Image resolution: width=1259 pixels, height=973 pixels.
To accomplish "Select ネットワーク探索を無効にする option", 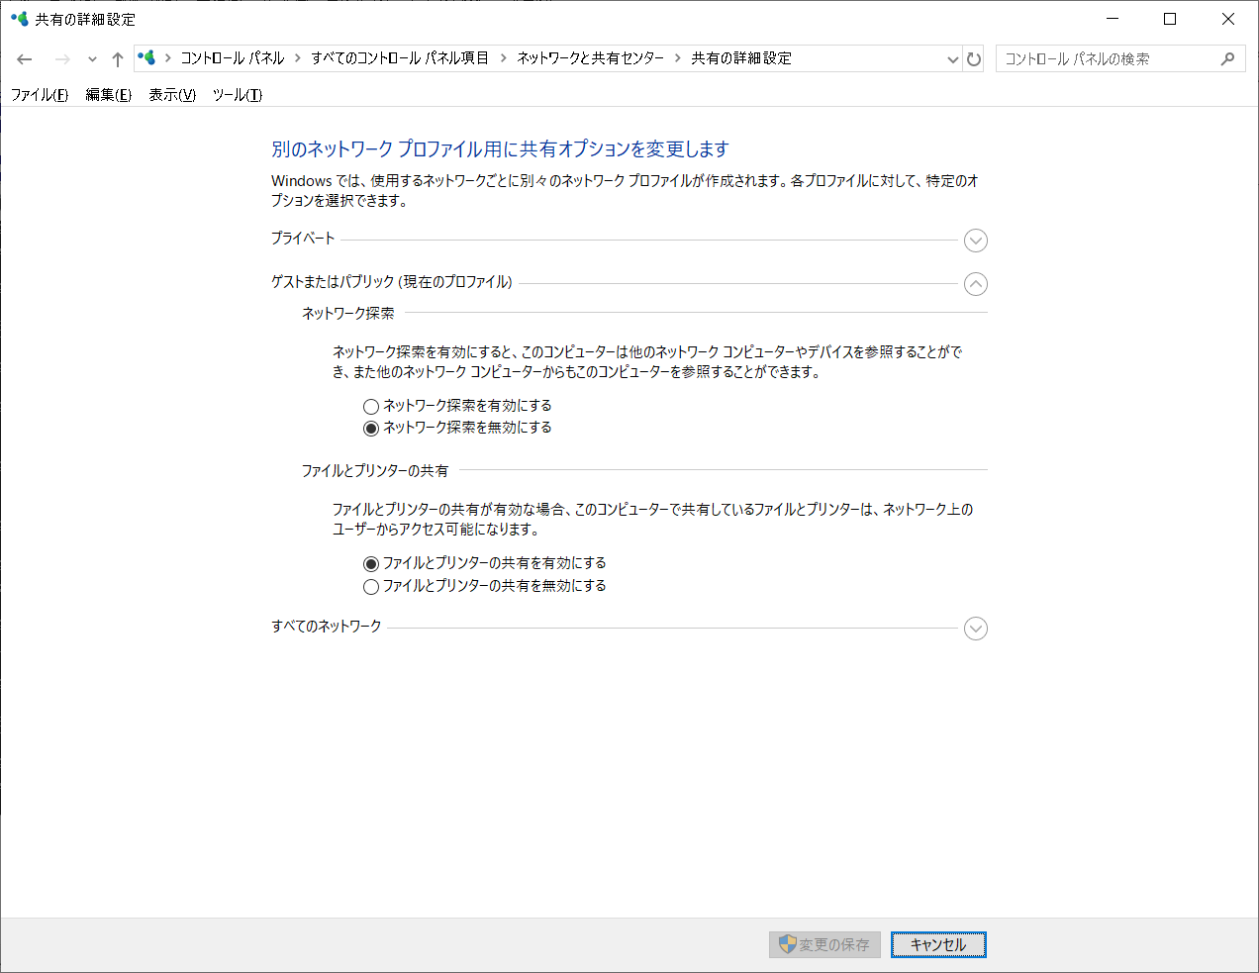I will 370,428.
